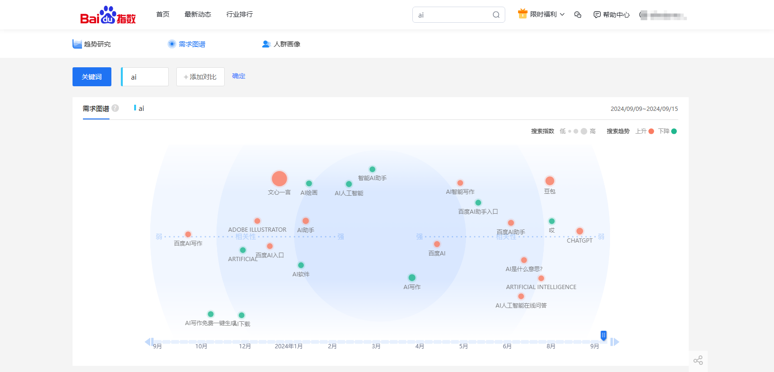
Task: Expand the 限时福利 dropdown
Action: point(541,15)
